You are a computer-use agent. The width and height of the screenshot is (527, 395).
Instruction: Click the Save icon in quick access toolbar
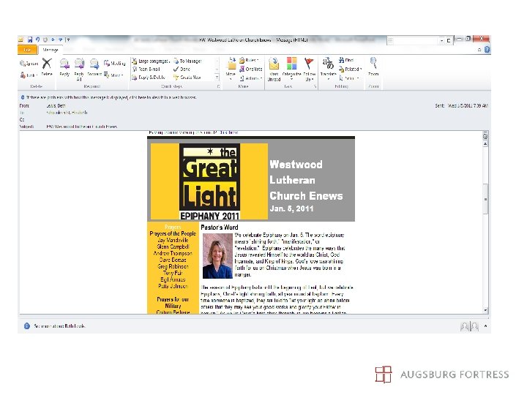(x=30, y=39)
